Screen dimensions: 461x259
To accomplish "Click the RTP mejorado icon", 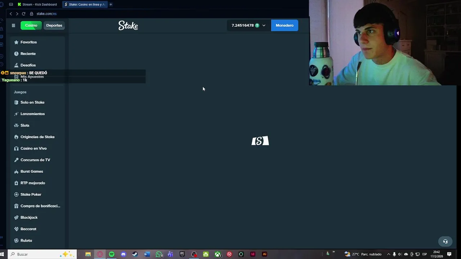I will (x=16, y=183).
